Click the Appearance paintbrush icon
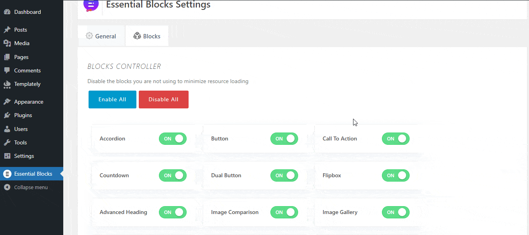This screenshot has height=235, width=529. coord(7,102)
